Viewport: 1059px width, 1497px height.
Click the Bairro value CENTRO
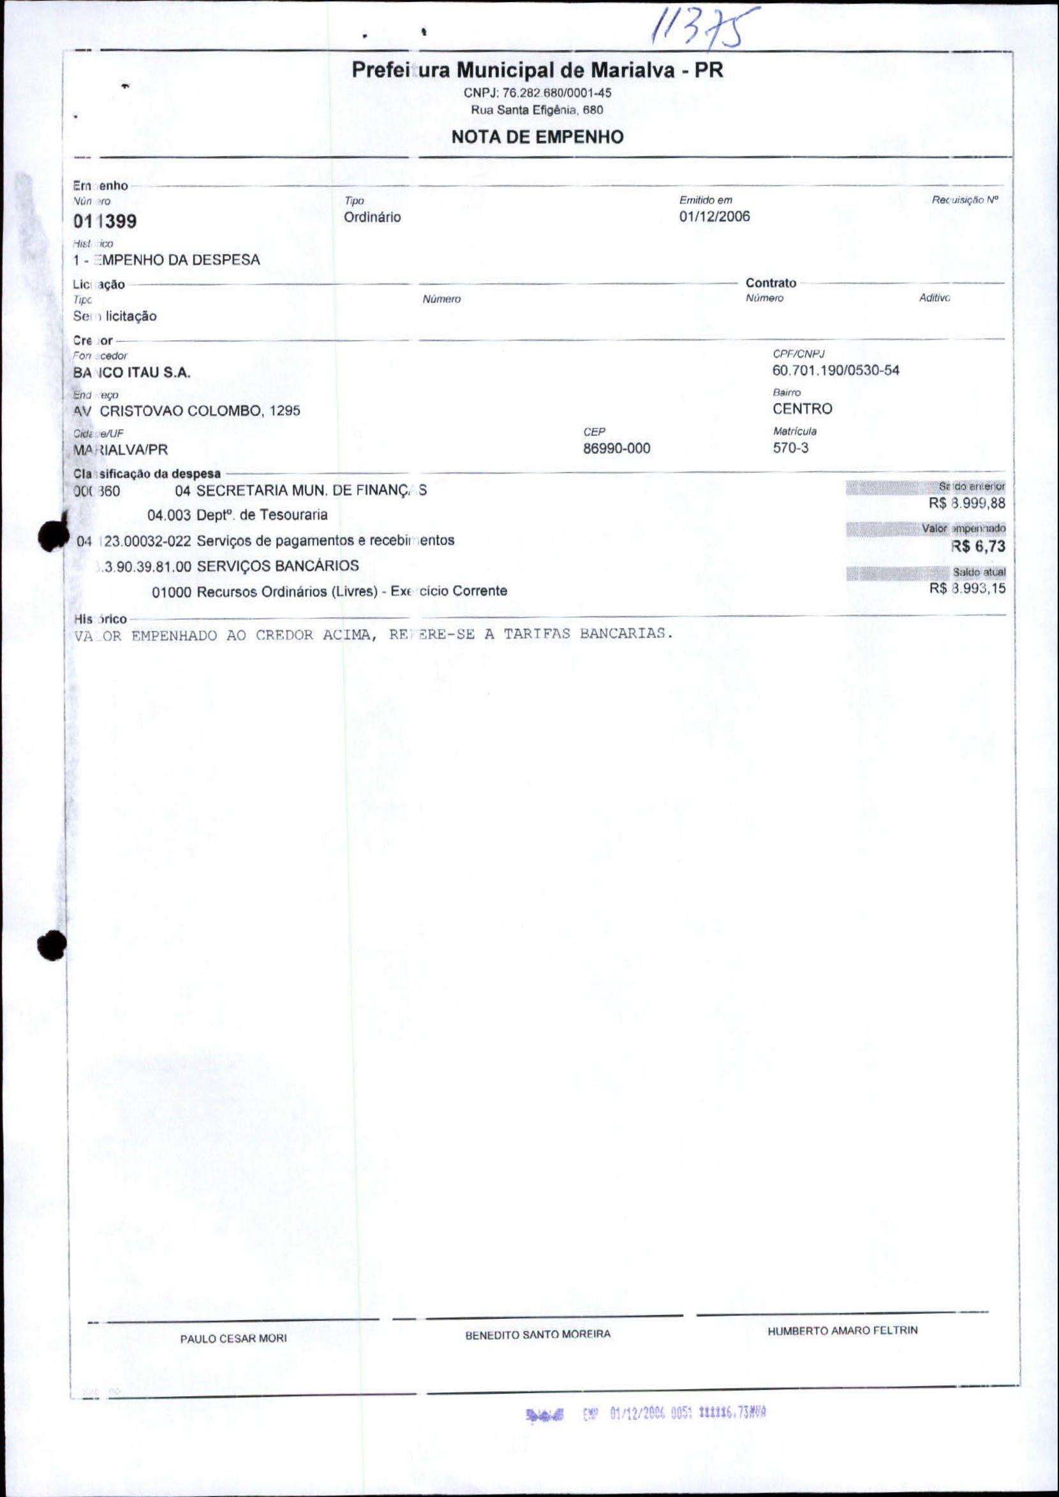[x=802, y=409]
